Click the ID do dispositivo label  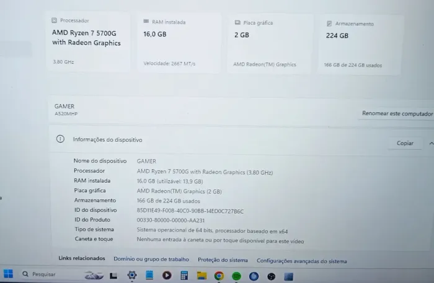(x=95, y=210)
